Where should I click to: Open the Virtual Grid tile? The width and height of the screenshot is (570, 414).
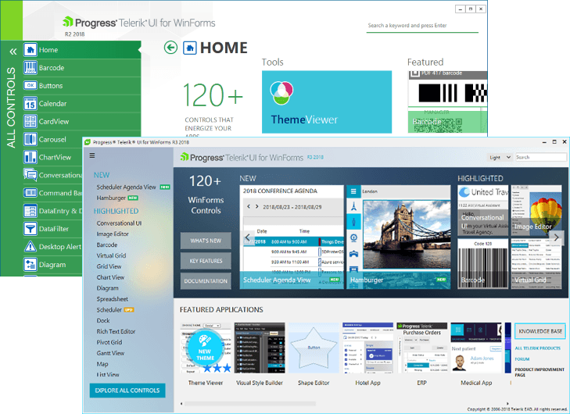536,264
